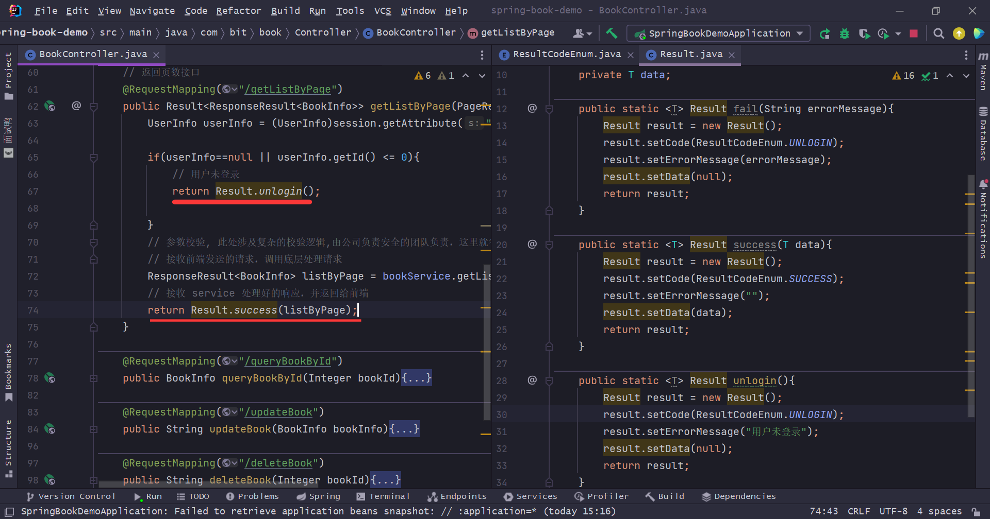Rerun SpringBookDemoApplication with the green restart icon
The image size is (990, 519).
tap(825, 33)
